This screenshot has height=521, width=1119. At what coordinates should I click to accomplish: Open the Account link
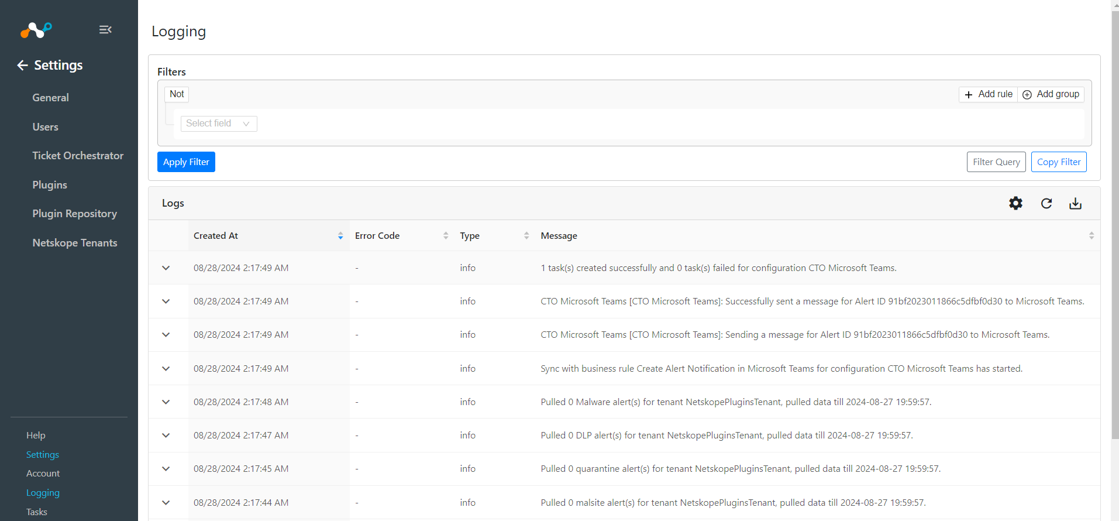pyautogui.click(x=43, y=474)
